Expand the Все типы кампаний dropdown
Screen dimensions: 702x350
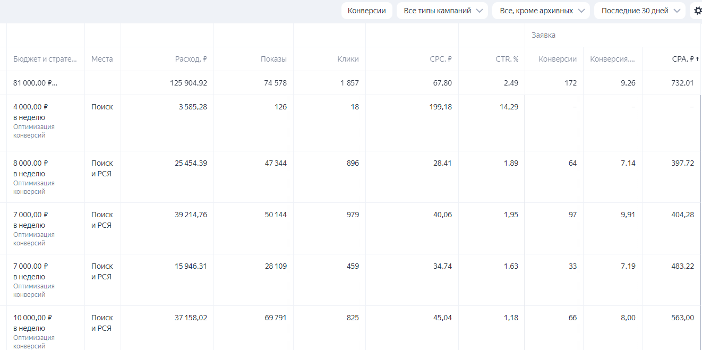pos(442,11)
